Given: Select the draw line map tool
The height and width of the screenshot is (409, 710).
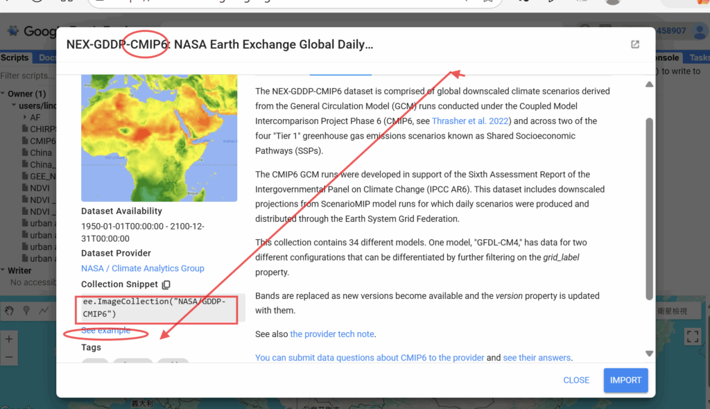Looking at the screenshot, I should pos(44,311).
